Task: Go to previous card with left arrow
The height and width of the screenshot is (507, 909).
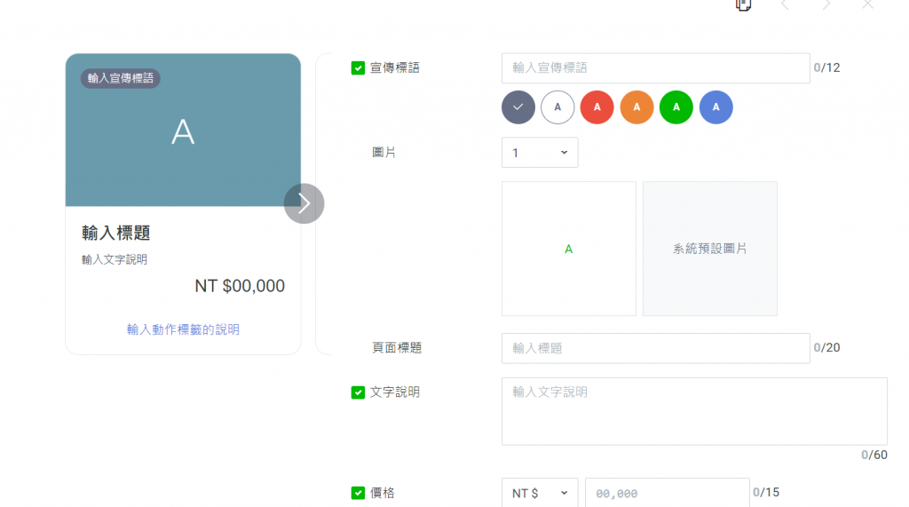Action: pos(785,4)
